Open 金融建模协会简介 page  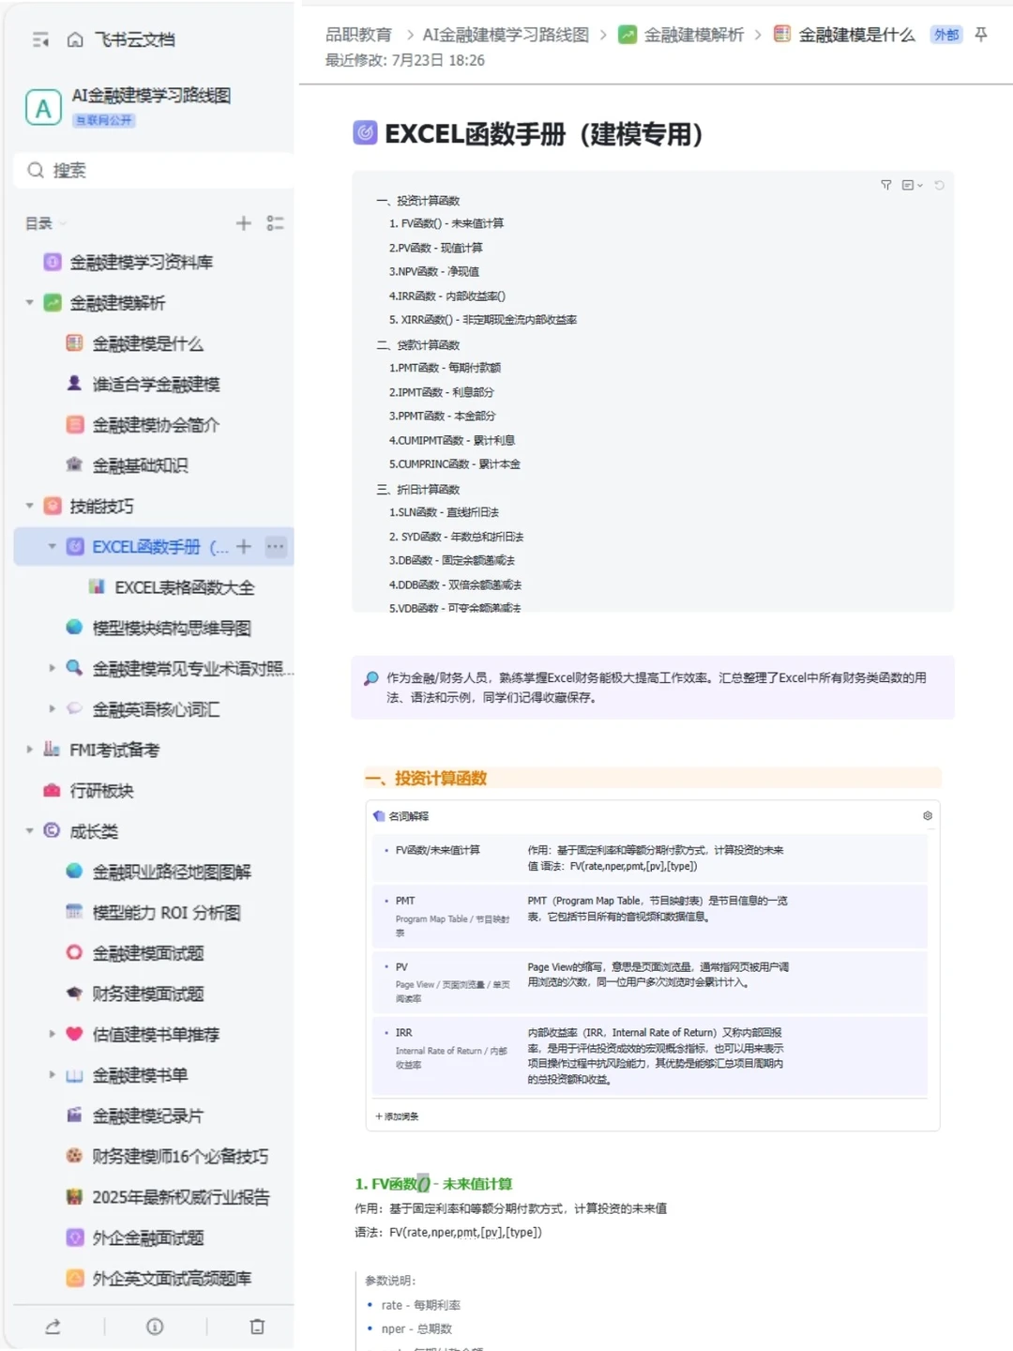[x=155, y=424]
